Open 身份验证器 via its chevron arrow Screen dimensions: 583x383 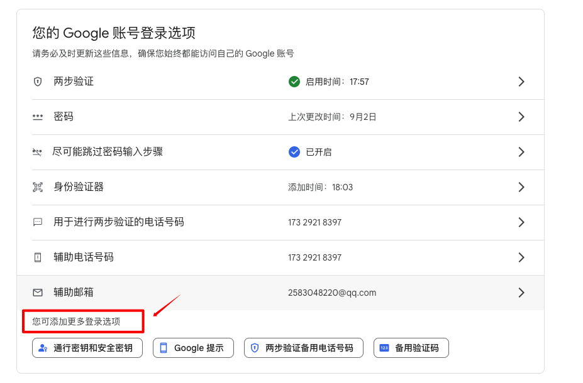coord(521,187)
